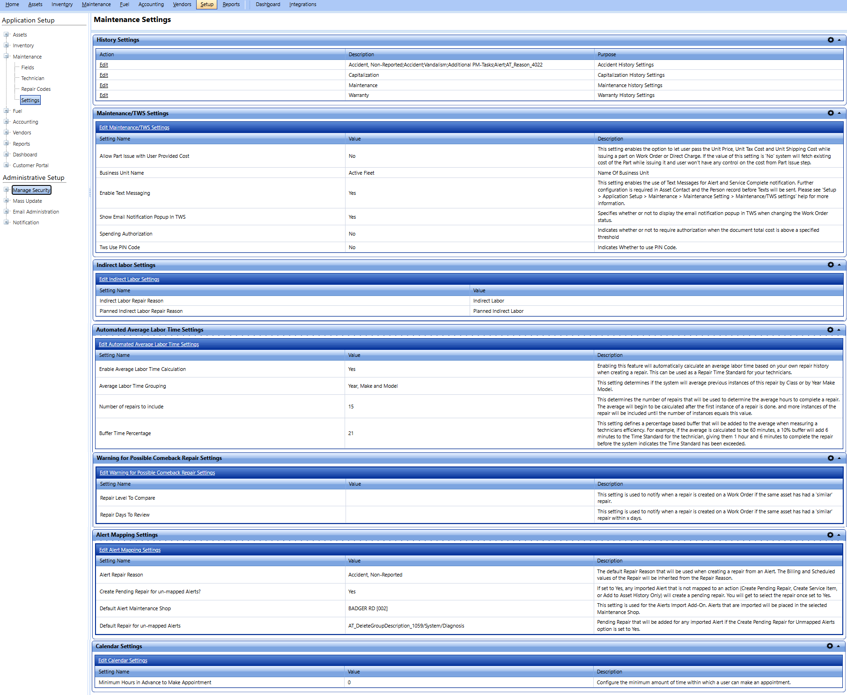Switch to the Reports tab
The height and width of the screenshot is (695, 847).
231,4
